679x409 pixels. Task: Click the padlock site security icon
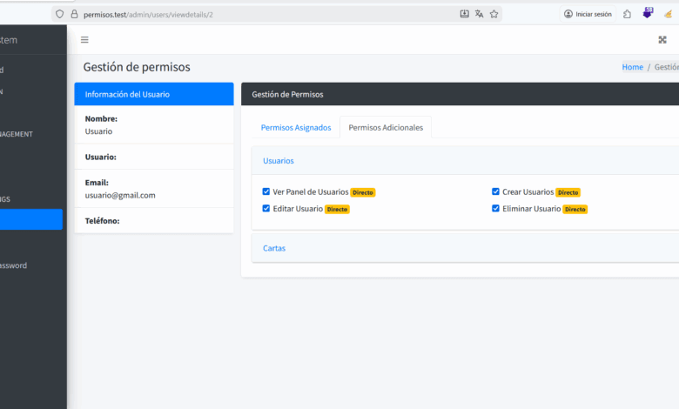74,14
